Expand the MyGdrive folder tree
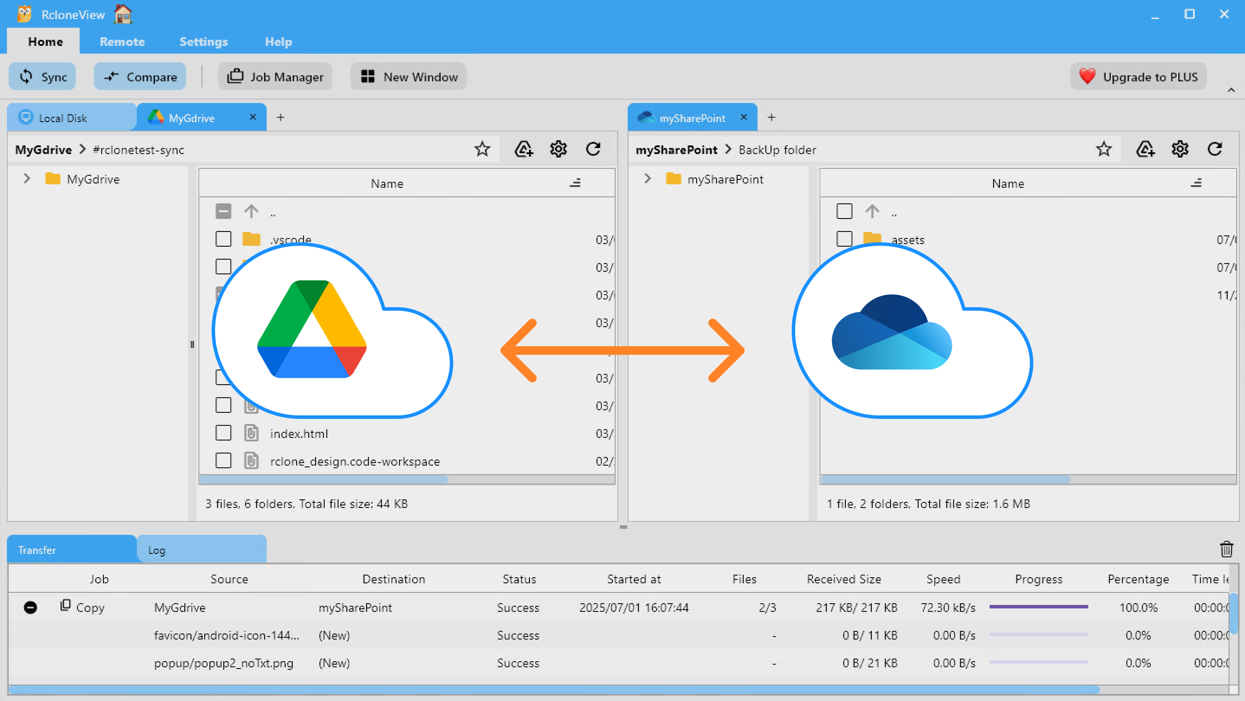1245x701 pixels. 26,178
